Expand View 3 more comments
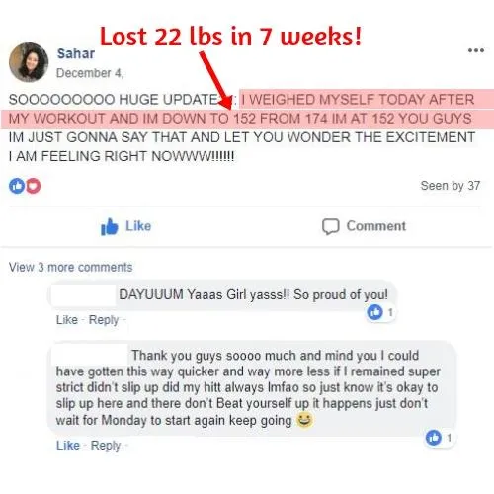 coord(70,267)
